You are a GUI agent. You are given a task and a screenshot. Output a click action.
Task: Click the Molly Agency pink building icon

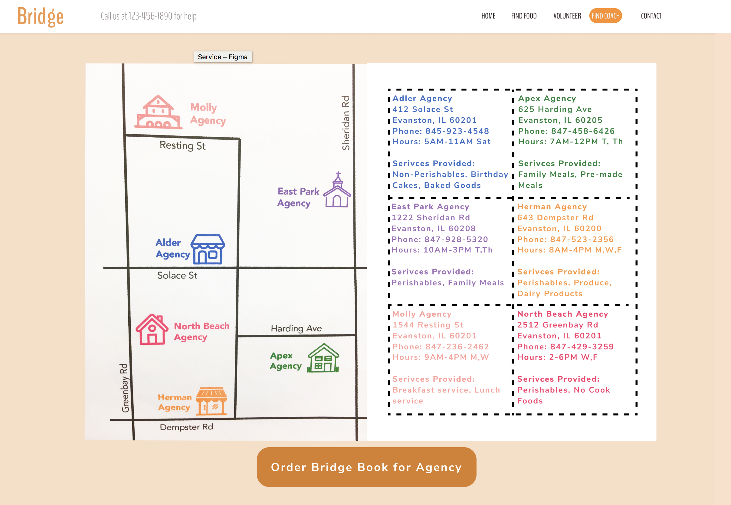pos(158,112)
